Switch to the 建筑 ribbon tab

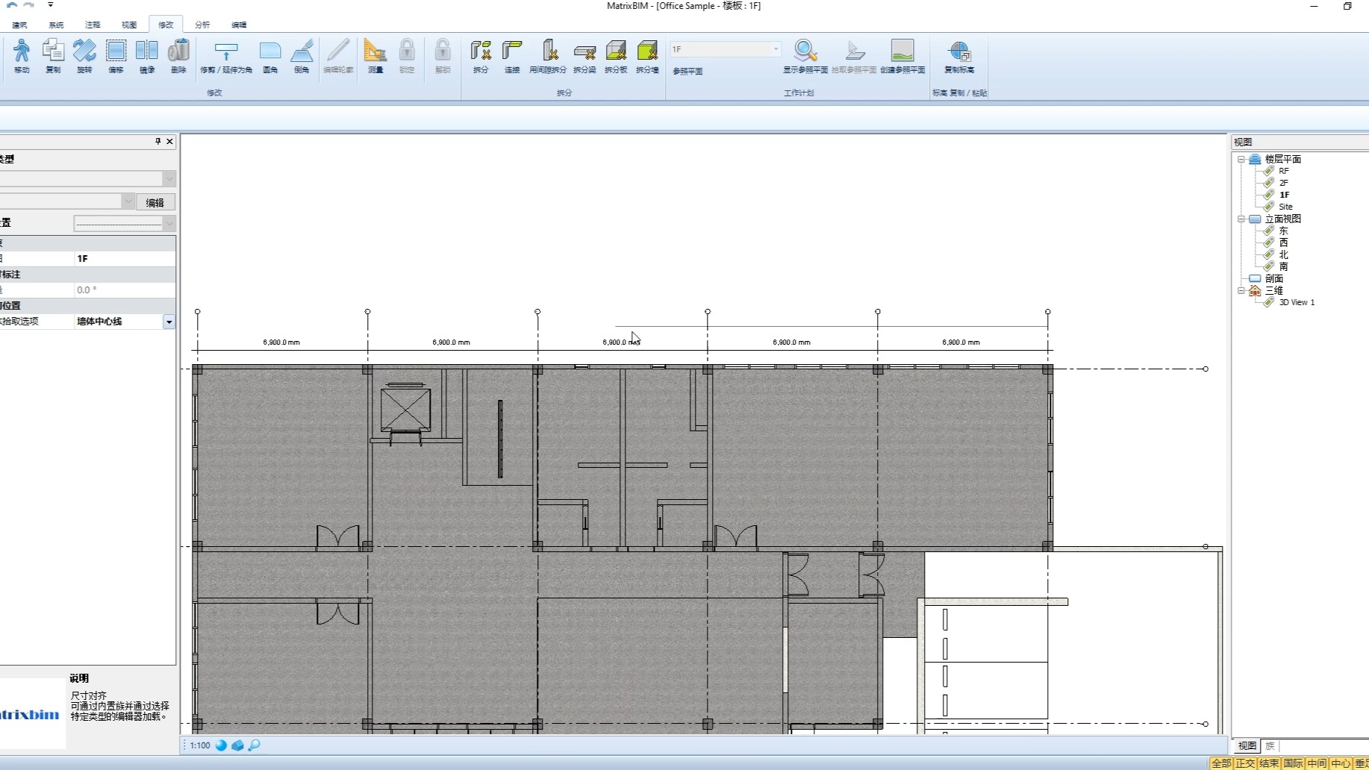pos(19,25)
